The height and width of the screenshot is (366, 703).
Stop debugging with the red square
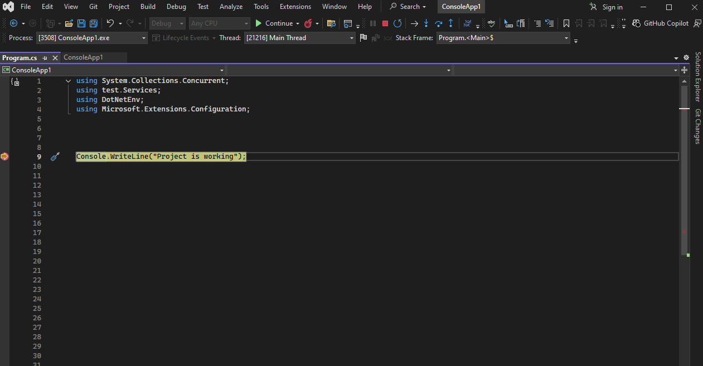[x=385, y=23]
